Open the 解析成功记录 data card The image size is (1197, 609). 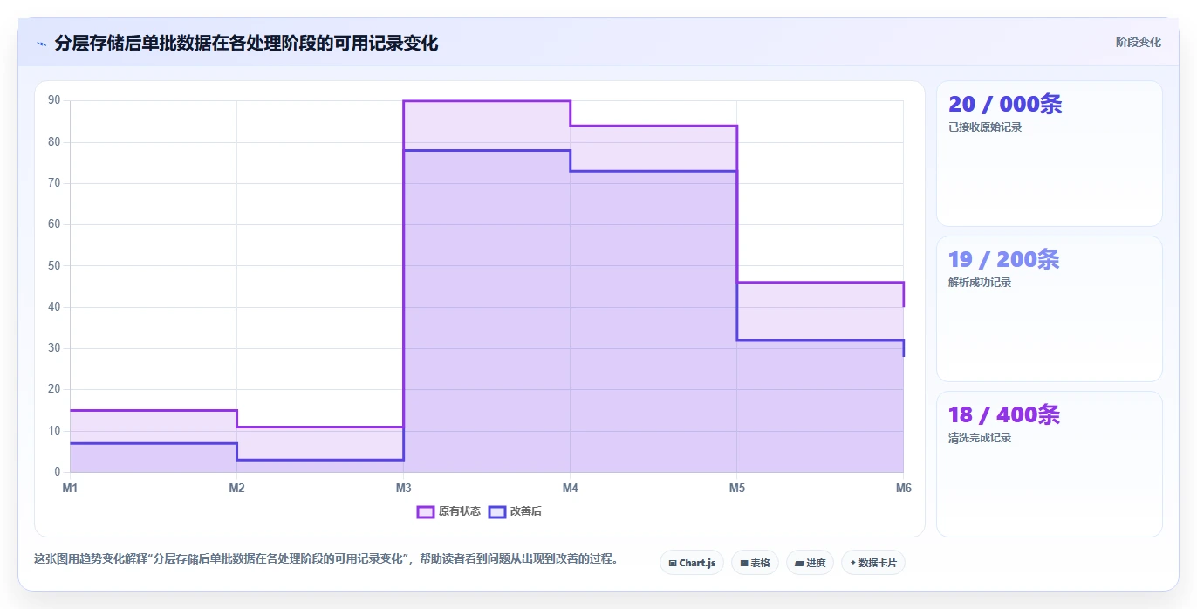pos(1049,309)
